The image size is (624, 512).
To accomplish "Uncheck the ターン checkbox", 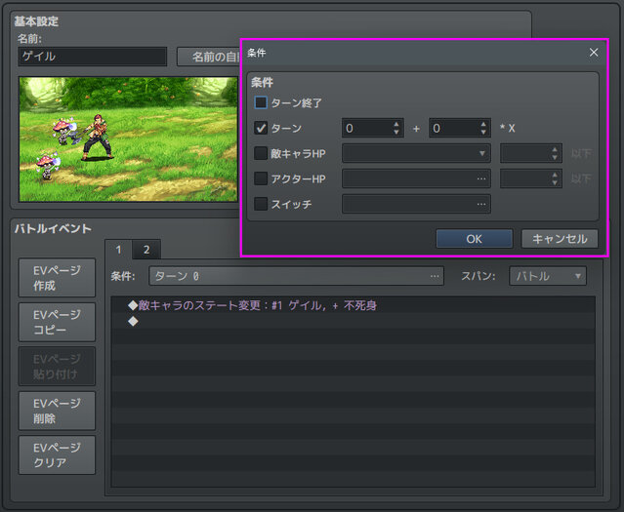I will pos(261,128).
